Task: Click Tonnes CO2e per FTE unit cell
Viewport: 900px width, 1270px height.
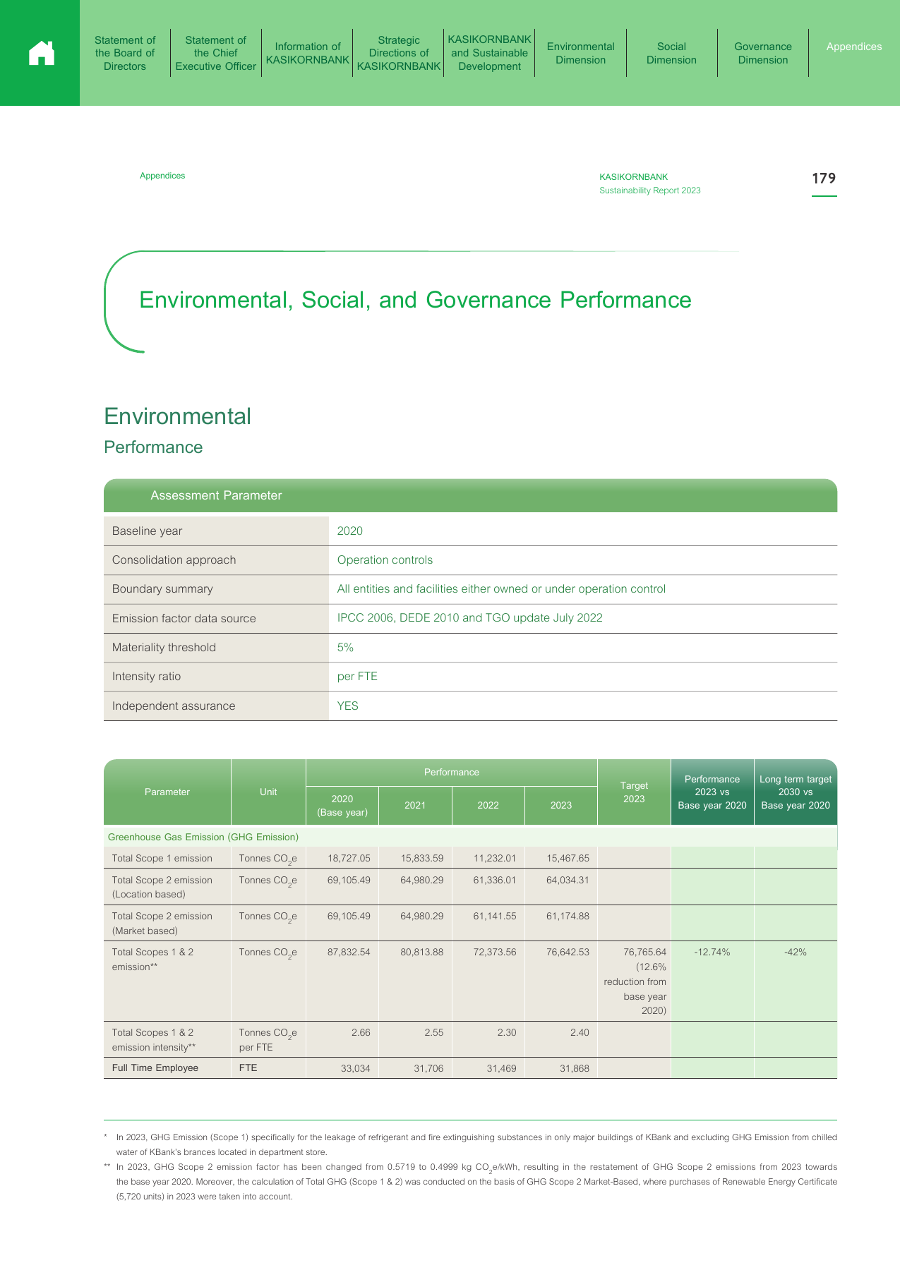Action: (x=268, y=1039)
